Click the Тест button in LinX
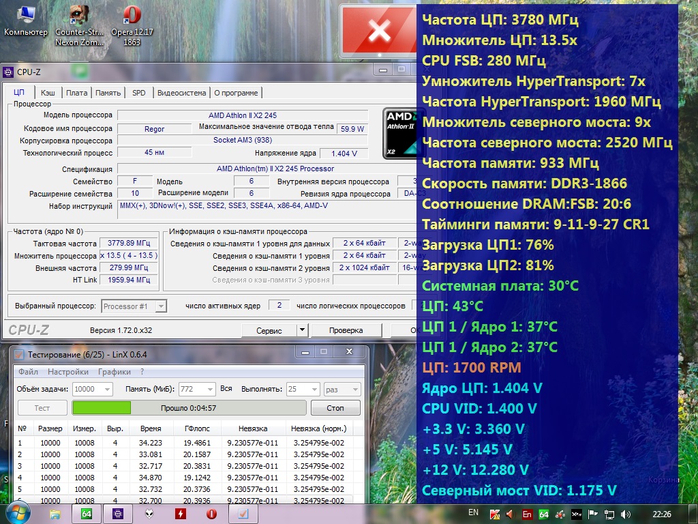This screenshot has width=698, height=524. [42, 408]
